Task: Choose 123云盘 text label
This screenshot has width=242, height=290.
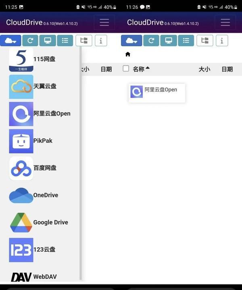Action: (44, 249)
